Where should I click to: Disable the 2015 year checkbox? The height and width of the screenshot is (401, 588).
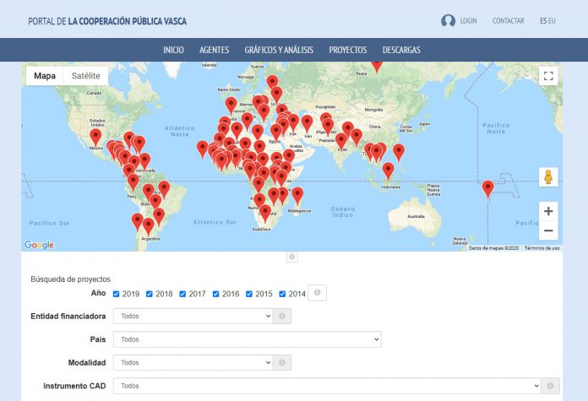coord(249,294)
